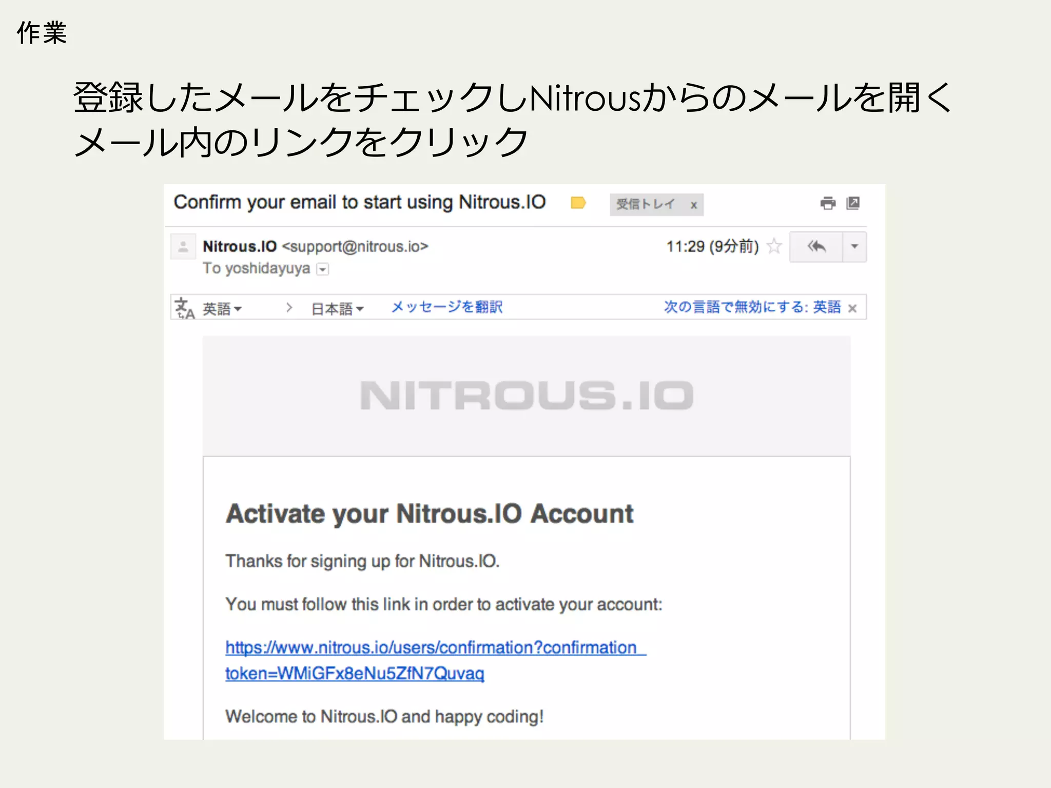Click the yellow importance marker label
Screen dimensions: 1051x788
[578, 203]
